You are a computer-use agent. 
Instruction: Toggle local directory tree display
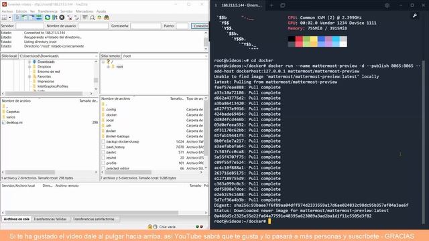(25, 17)
